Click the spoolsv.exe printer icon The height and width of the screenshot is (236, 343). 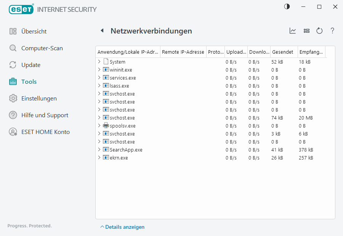106,126
